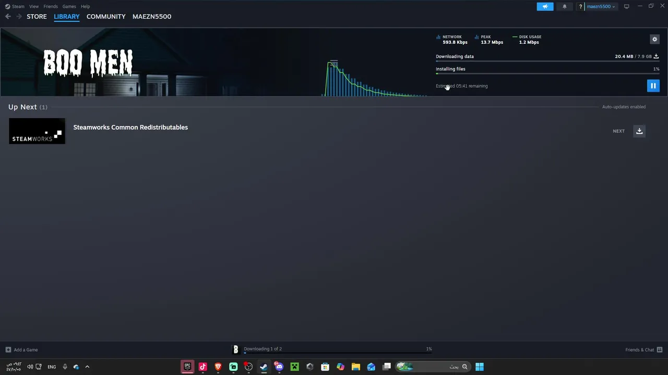The image size is (668, 375).
Task: Open the Games menu
Action: 69,6
